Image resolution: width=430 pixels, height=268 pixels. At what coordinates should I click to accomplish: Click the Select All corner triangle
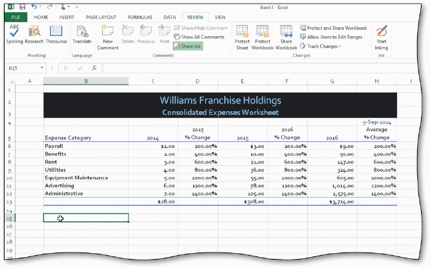click(x=12, y=81)
